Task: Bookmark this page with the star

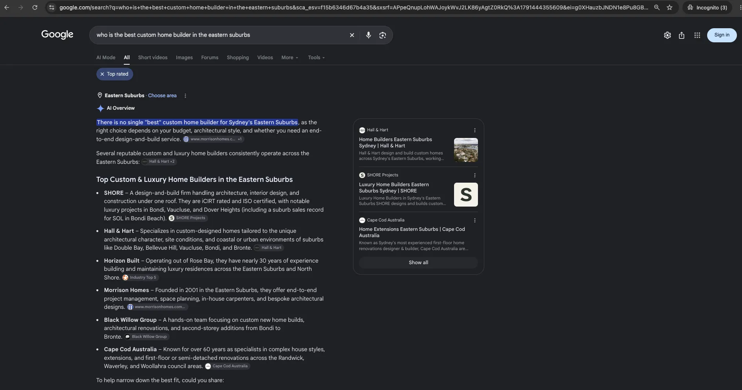Action: tap(670, 7)
